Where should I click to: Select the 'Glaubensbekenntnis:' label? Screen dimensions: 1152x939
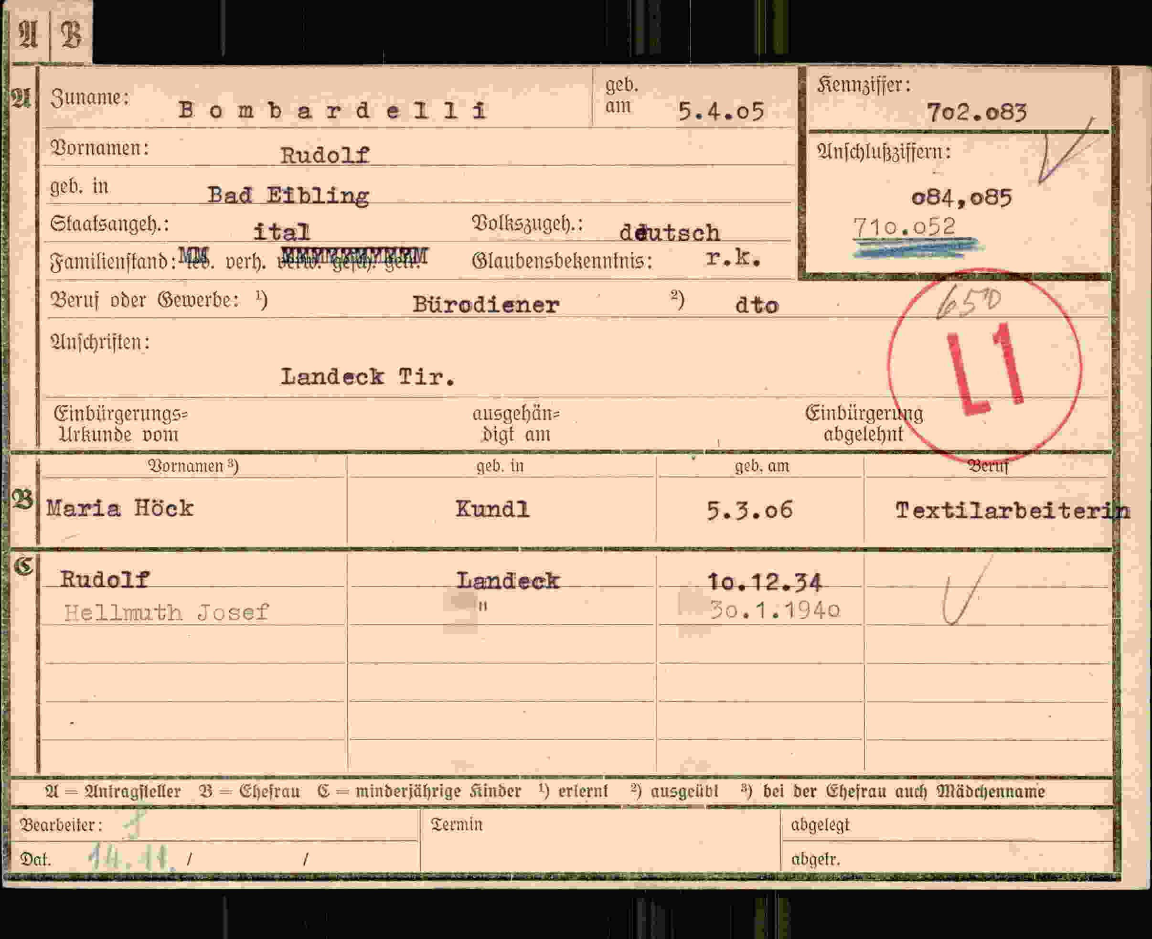click(562, 261)
